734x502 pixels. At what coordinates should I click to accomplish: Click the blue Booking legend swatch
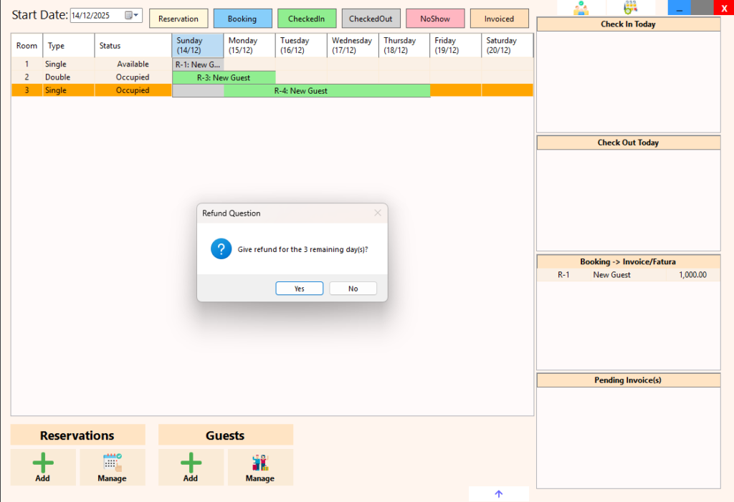click(x=242, y=19)
